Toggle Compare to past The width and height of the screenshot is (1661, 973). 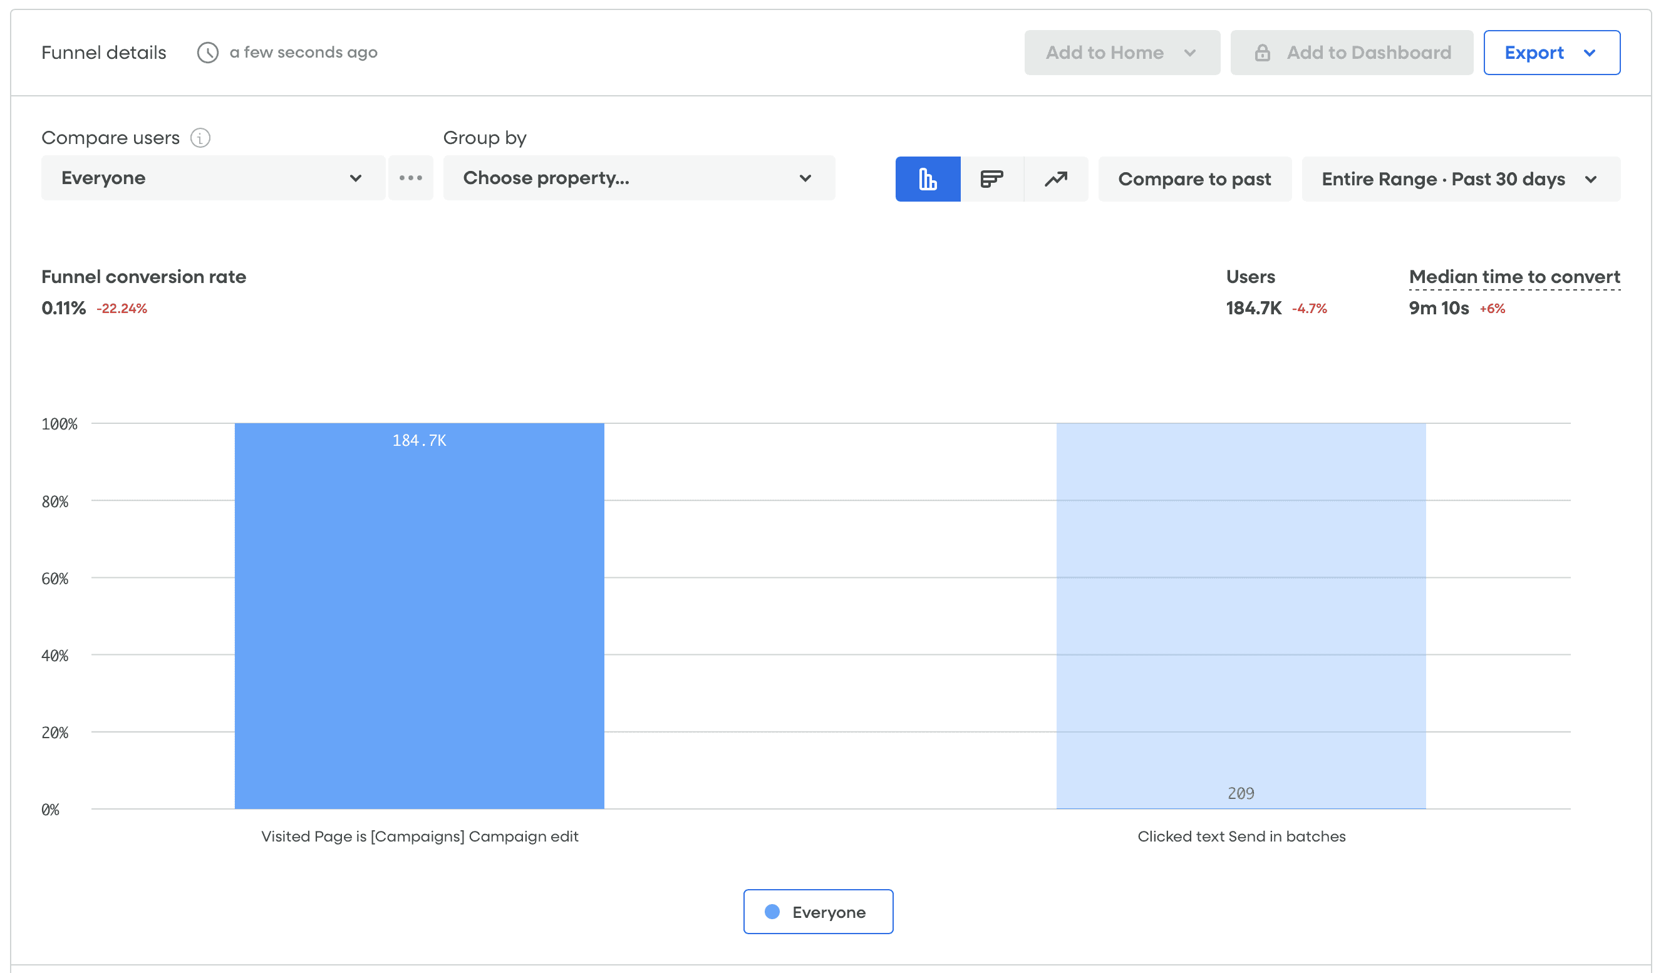point(1194,178)
